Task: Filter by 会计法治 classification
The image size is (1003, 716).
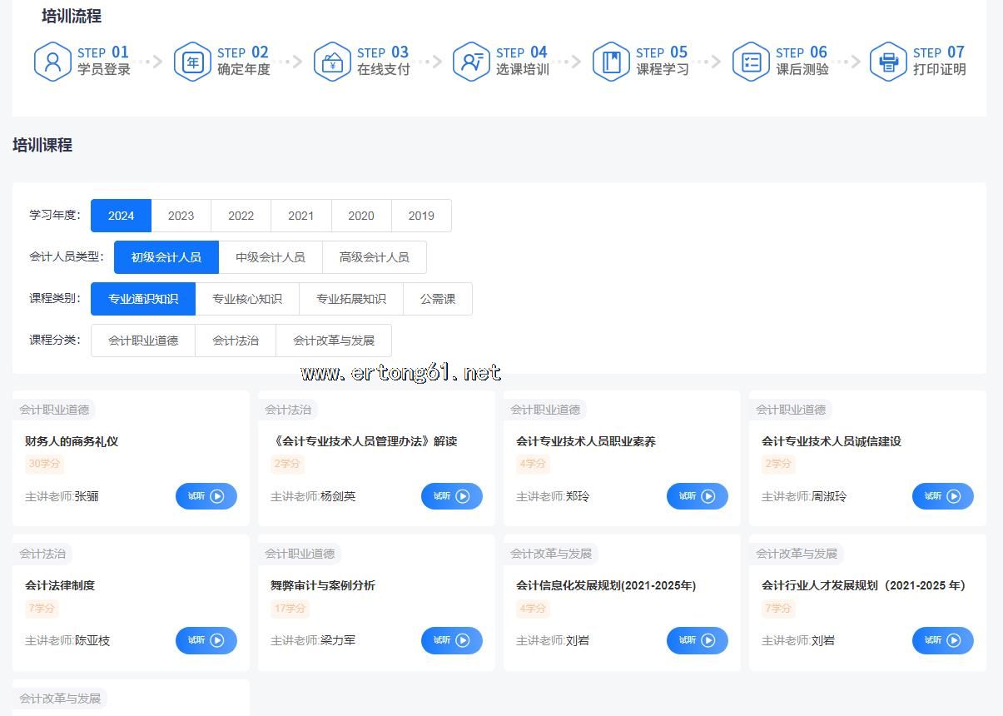Action: pos(235,341)
